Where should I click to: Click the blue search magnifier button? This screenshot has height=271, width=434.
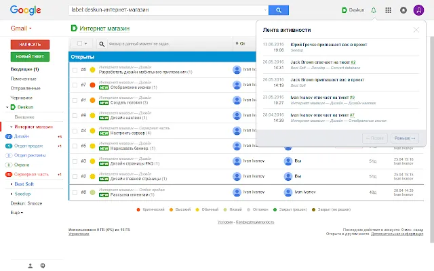pos(279,10)
